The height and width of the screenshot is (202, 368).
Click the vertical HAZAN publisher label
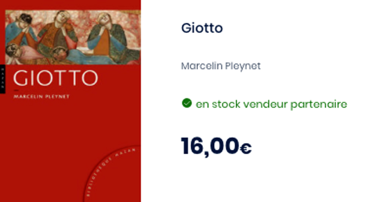click(2, 79)
